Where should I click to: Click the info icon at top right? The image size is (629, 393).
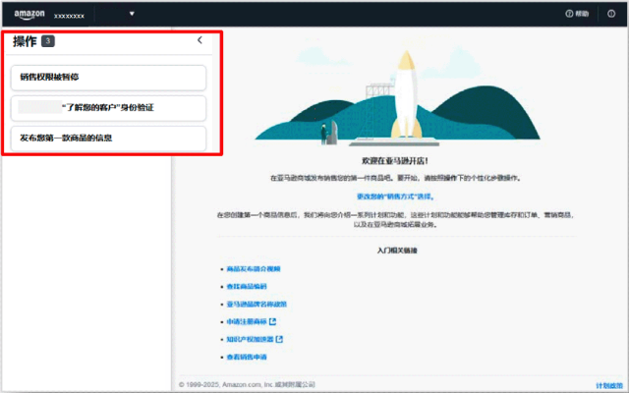coord(612,14)
